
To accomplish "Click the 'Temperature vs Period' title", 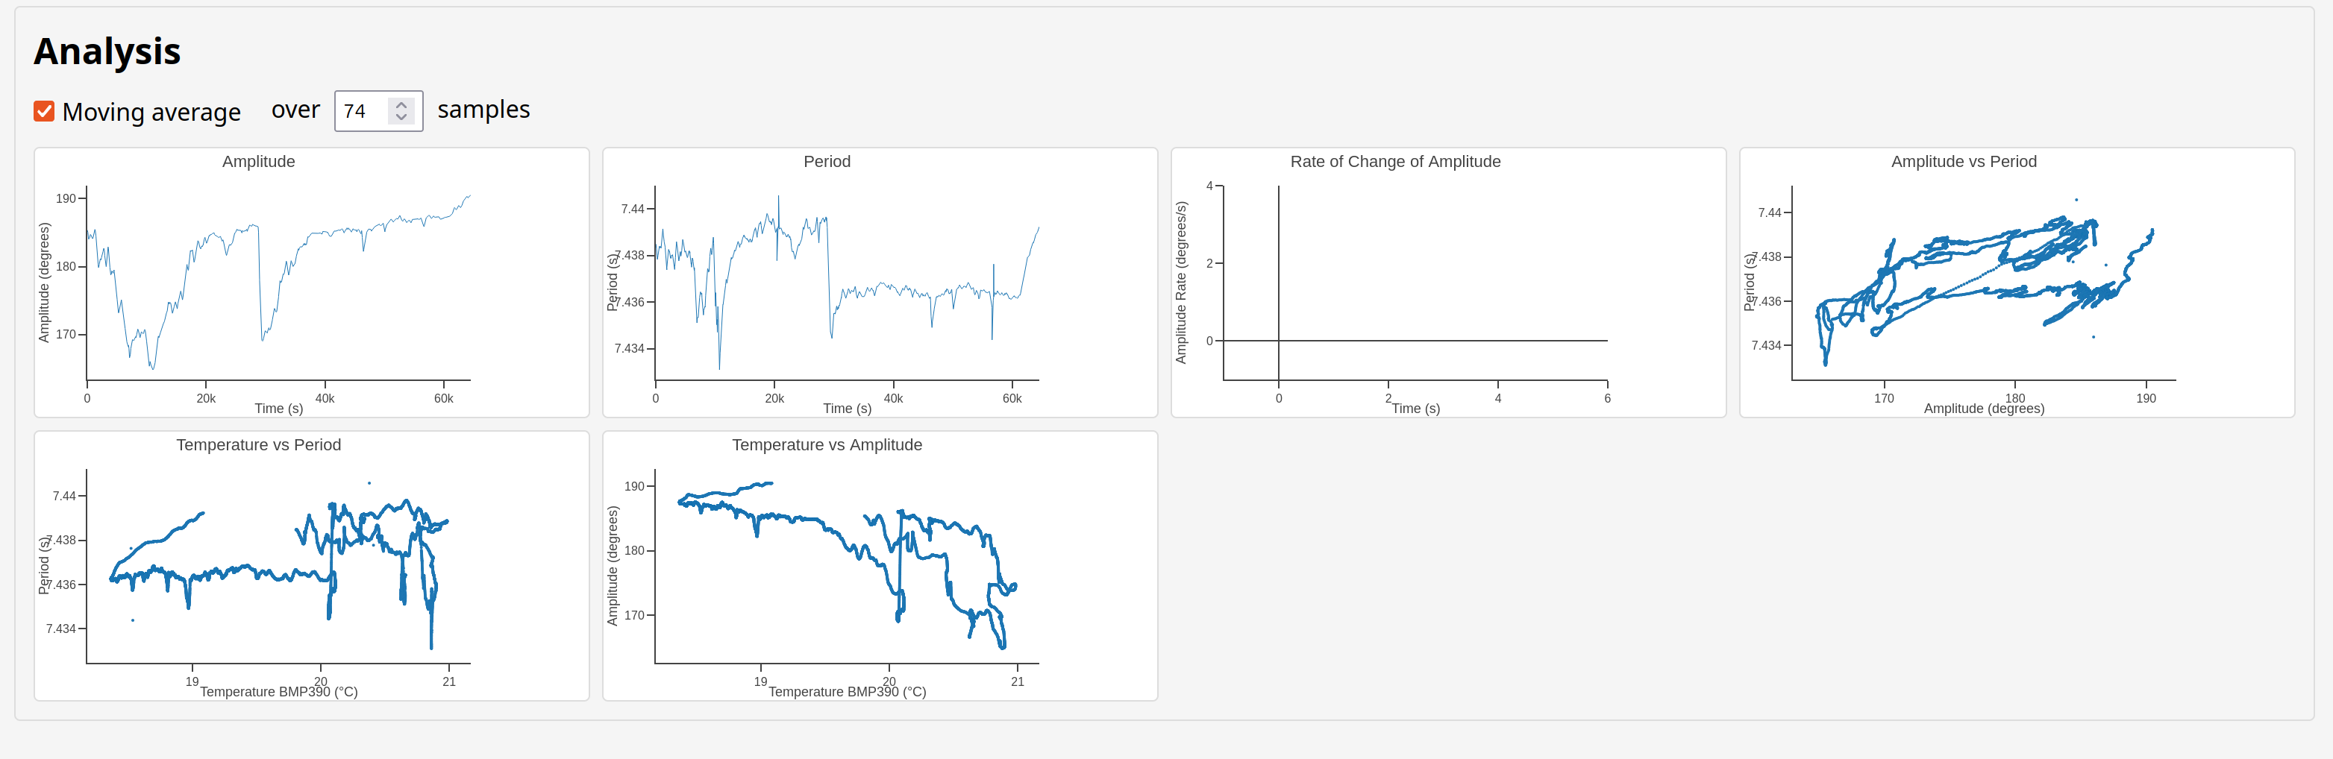I will [x=258, y=445].
